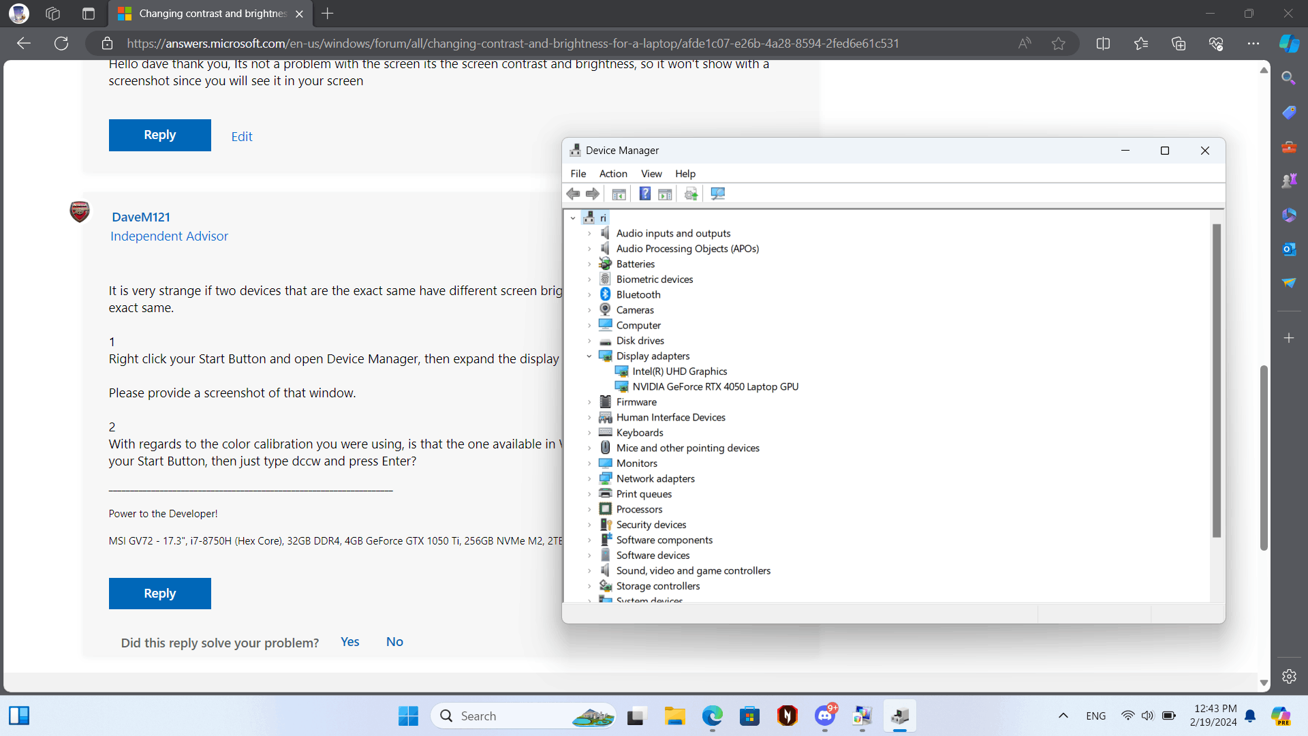Click the Device Manager vertical scrollbar

tap(1216, 382)
